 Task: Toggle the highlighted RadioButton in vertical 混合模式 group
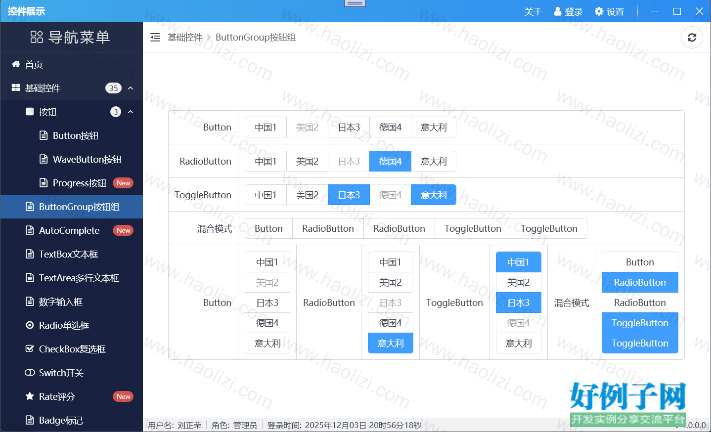[640, 282]
